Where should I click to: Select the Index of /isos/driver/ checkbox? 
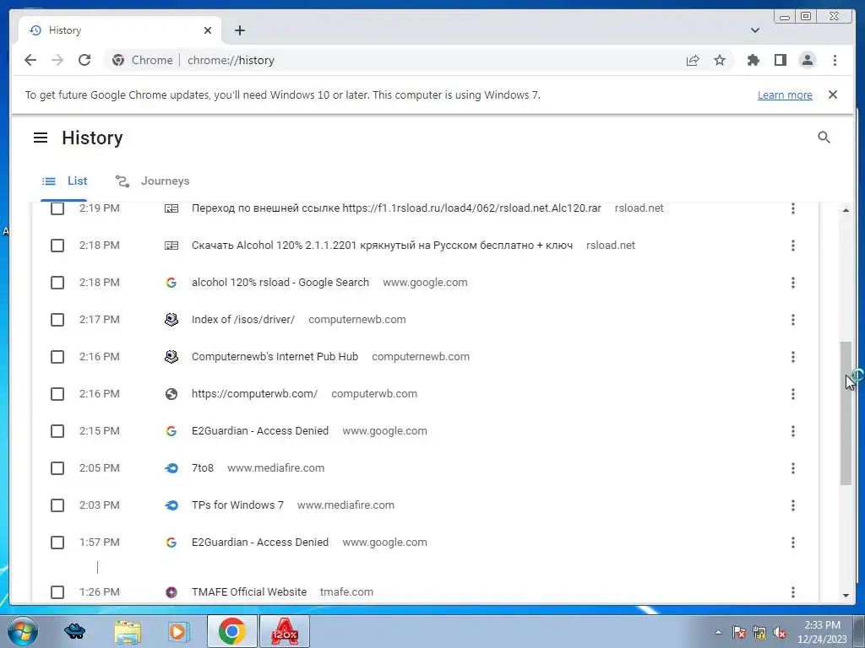57,320
